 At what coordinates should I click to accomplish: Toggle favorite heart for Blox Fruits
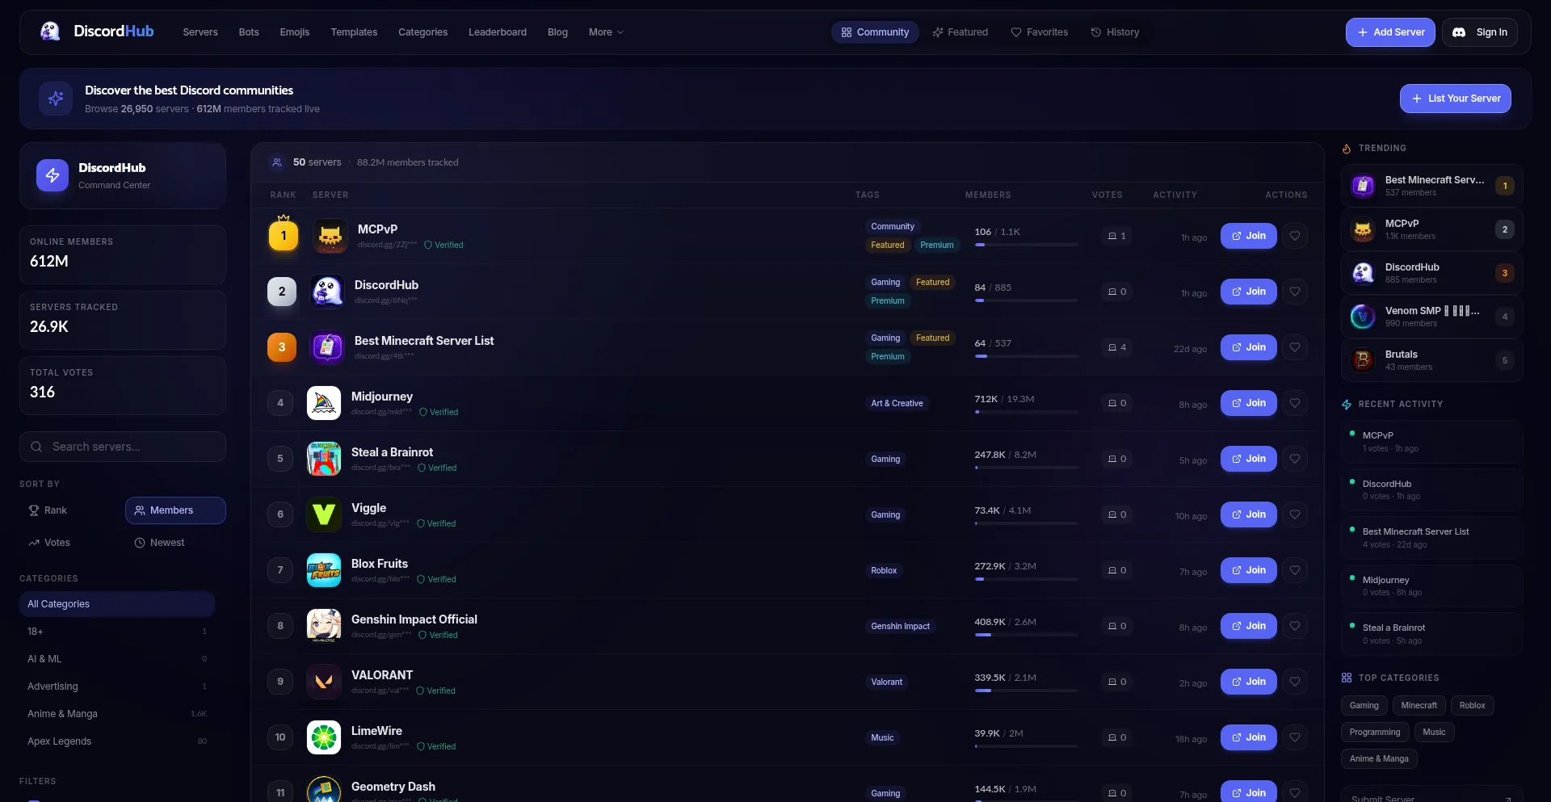click(1295, 570)
